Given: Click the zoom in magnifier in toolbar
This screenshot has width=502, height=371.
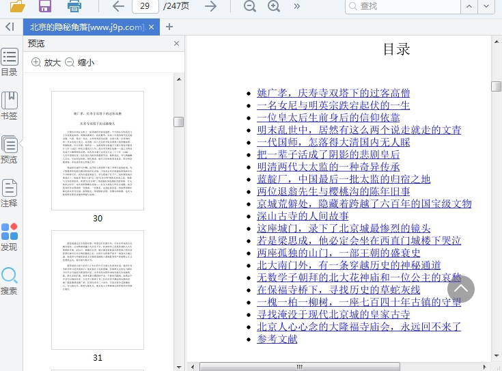Looking at the screenshot, I should tap(274, 6).
